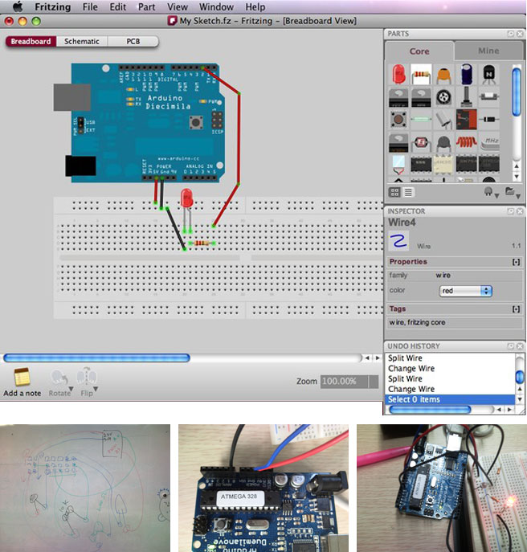Select the crystal MHz oscillator part
This screenshot has width=527, height=552.
tap(489, 142)
